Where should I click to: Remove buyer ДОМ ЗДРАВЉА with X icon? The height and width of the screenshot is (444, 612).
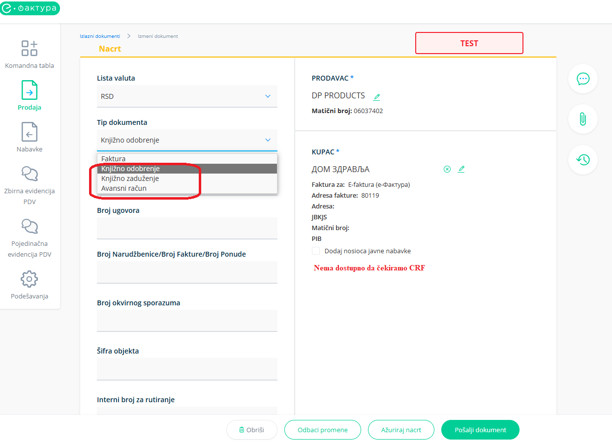click(447, 169)
